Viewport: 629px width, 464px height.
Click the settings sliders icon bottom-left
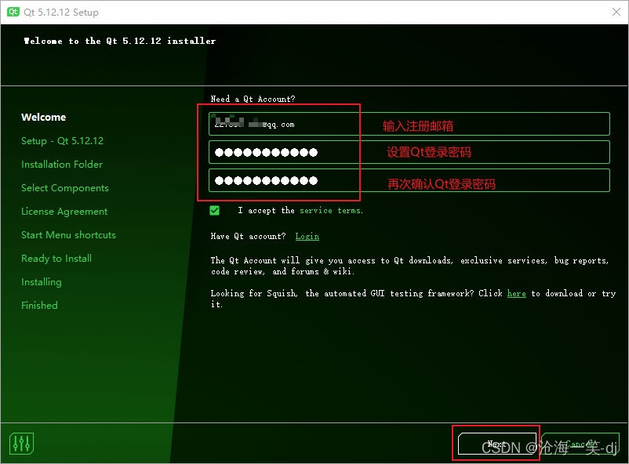click(21, 443)
